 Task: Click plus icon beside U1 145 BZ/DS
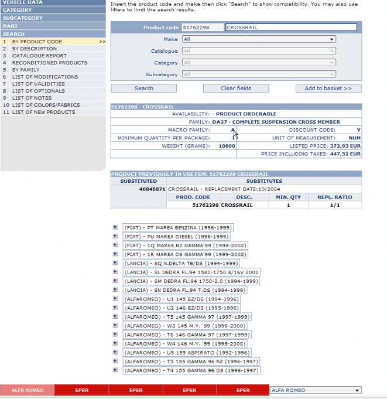115,299
